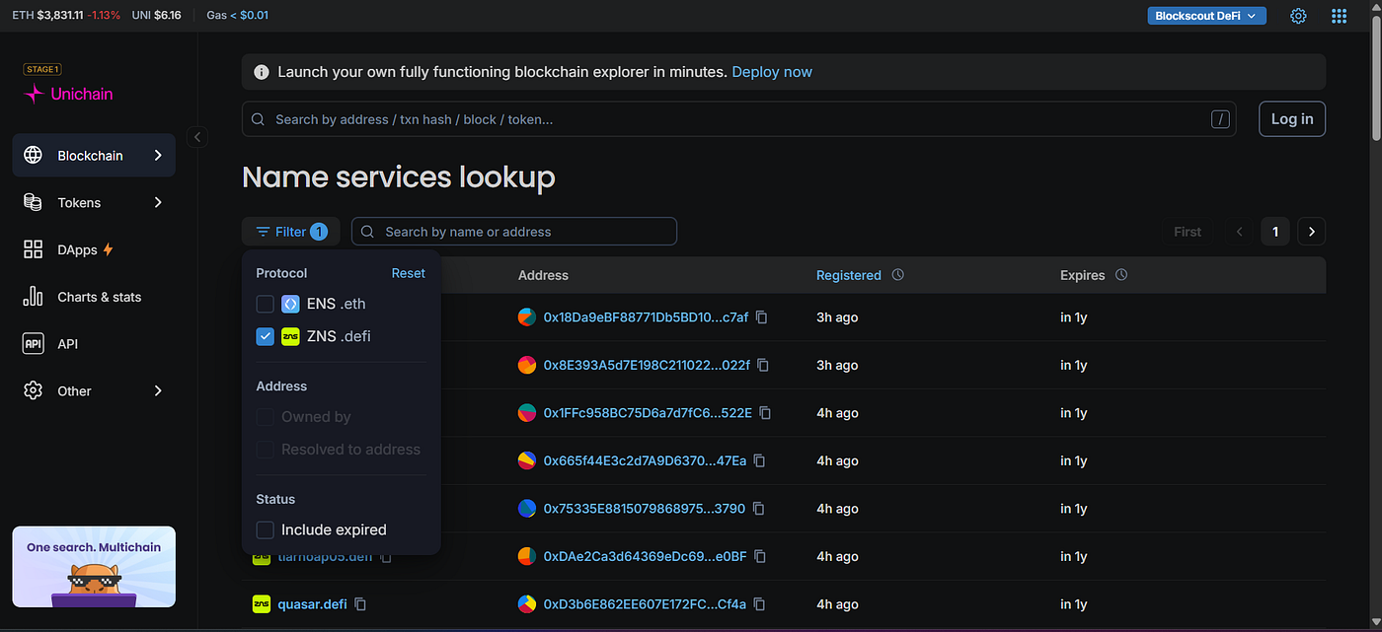Open the Blockscout DeFi dropdown
This screenshot has height=632, width=1382.
click(x=1206, y=16)
